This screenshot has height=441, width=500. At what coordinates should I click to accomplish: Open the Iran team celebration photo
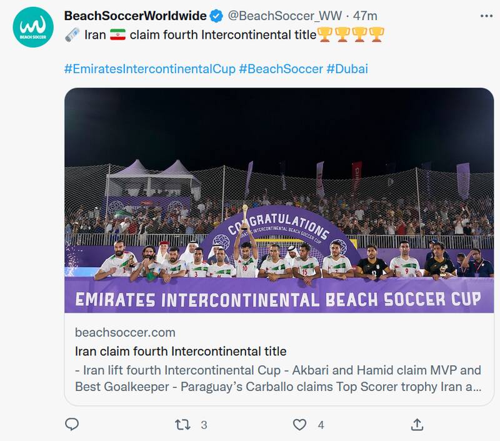click(x=279, y=200)
